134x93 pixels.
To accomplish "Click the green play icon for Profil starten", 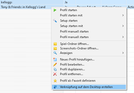I will tap(55, 10).
